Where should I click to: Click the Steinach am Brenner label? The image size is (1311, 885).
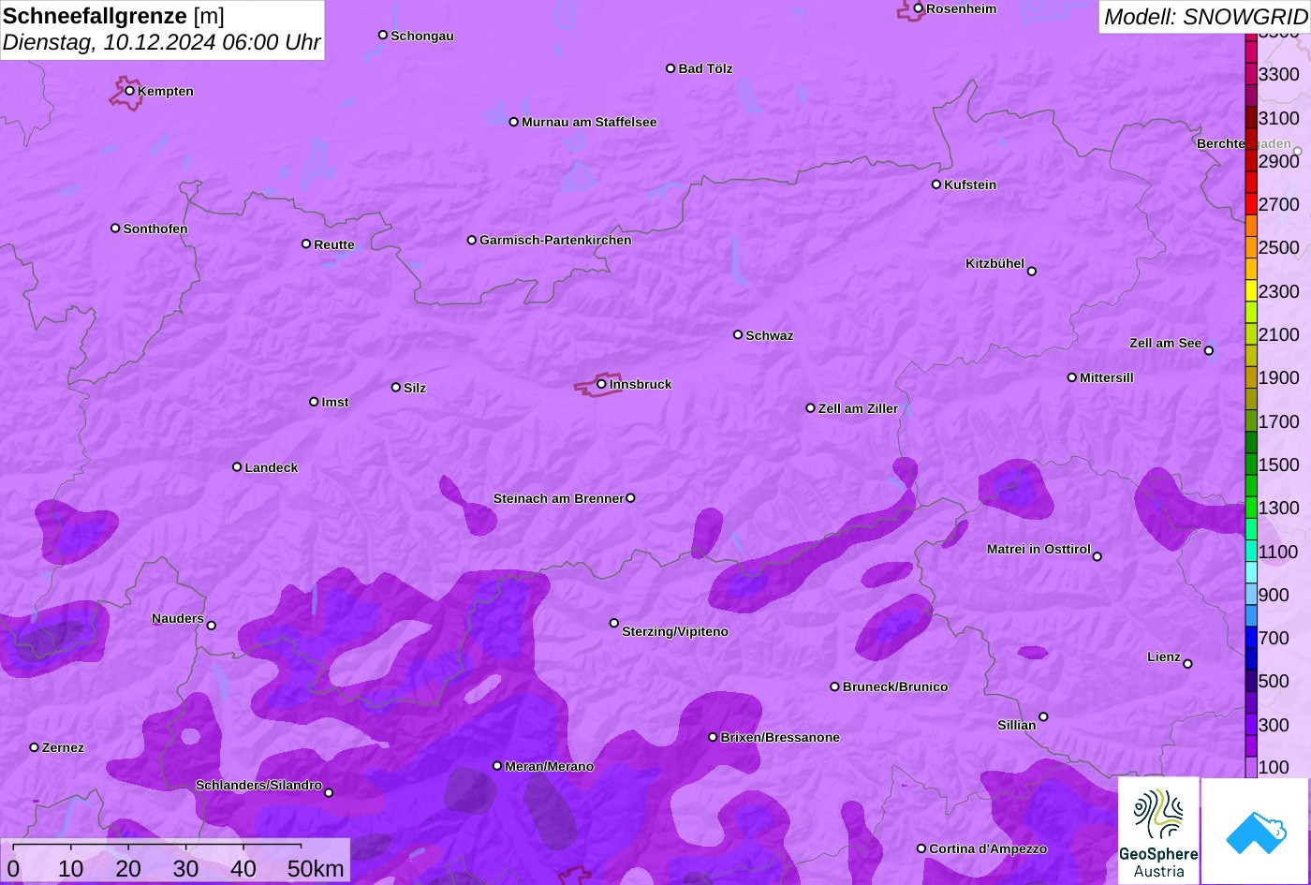(x=558, y=498)
